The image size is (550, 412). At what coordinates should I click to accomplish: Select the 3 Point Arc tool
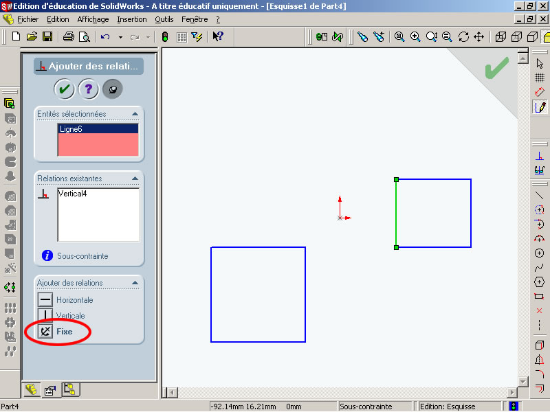pyautogui.click(x=540, y=238)
